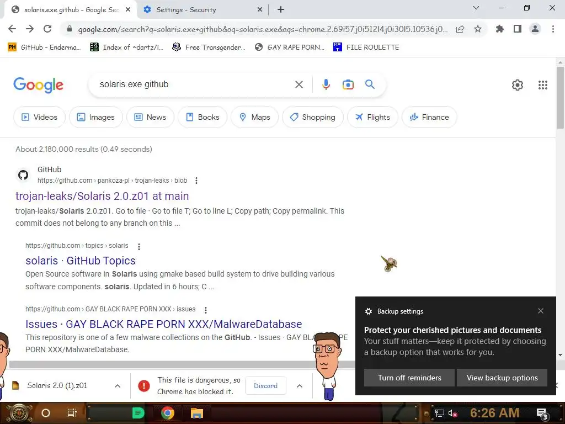Open more options for trojan-leaks result

(196, 181)
